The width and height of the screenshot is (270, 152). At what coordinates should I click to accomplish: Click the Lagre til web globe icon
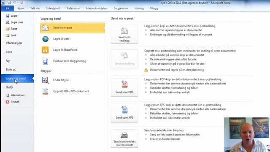point(45,39)
